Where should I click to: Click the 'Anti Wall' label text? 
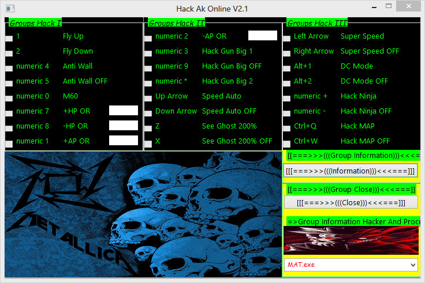77,66
